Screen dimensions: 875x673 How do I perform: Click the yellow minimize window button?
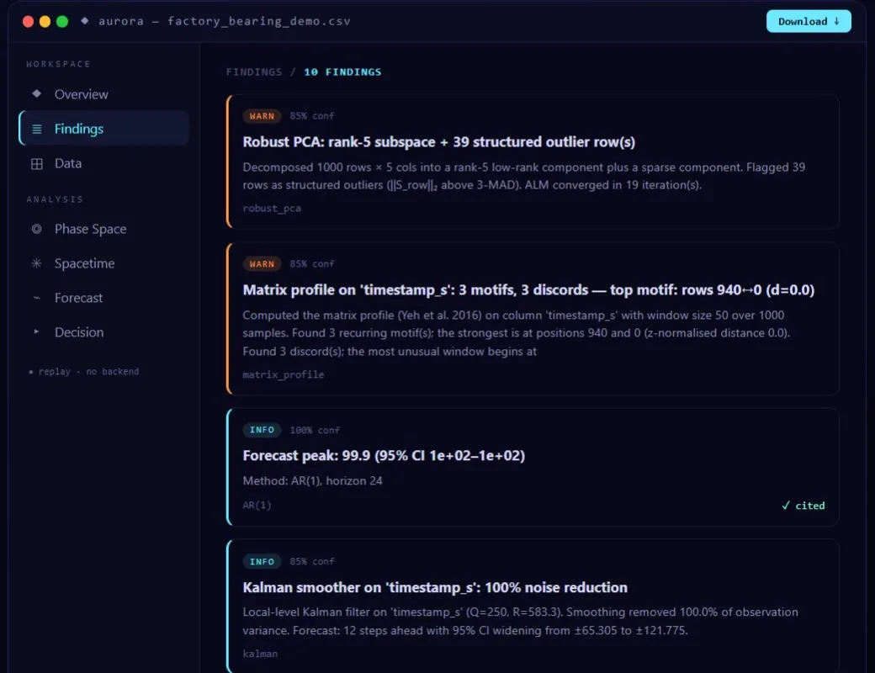pyautogui.click(x=45, y=21)
